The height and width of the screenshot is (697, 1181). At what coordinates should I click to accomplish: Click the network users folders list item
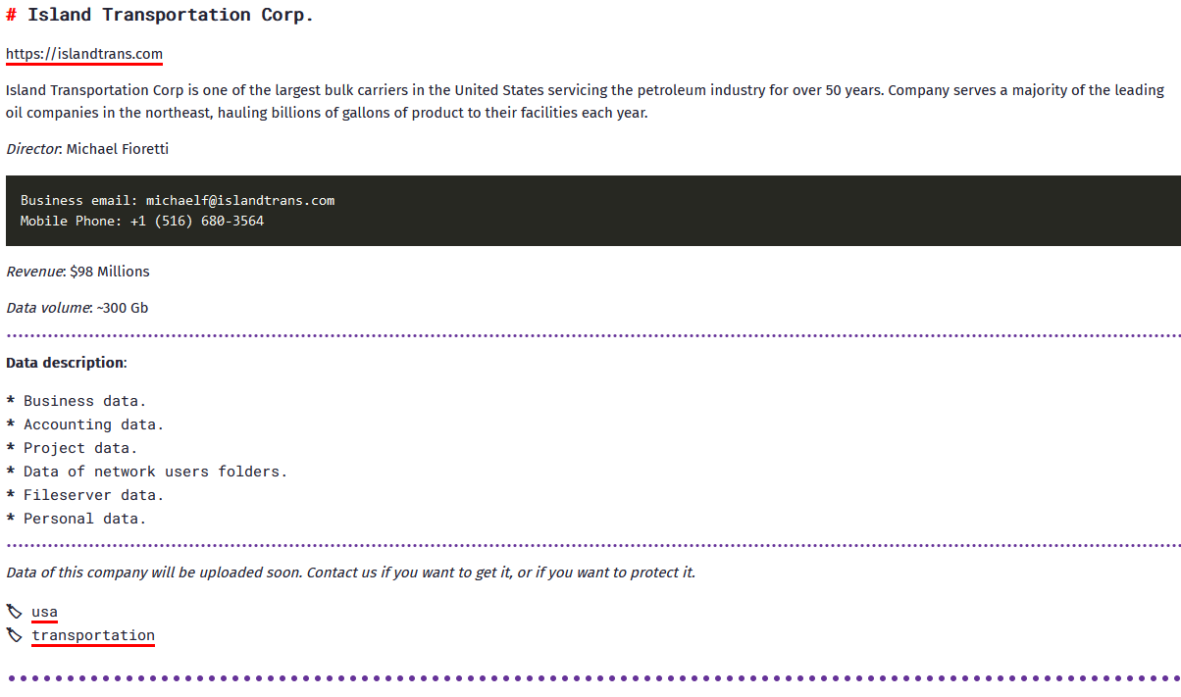155,472
